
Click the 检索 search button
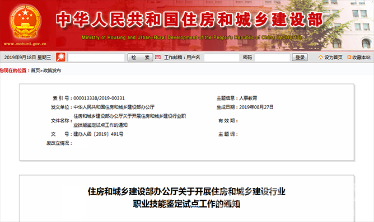point(140,58)
